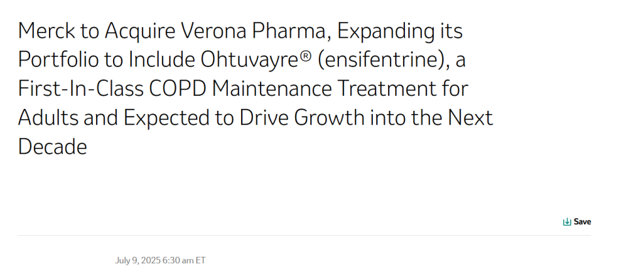Click the registered trademark symbol after Ohtuvayre
Image resolution: width=631 pixels, height=277 pixels.
306,56
